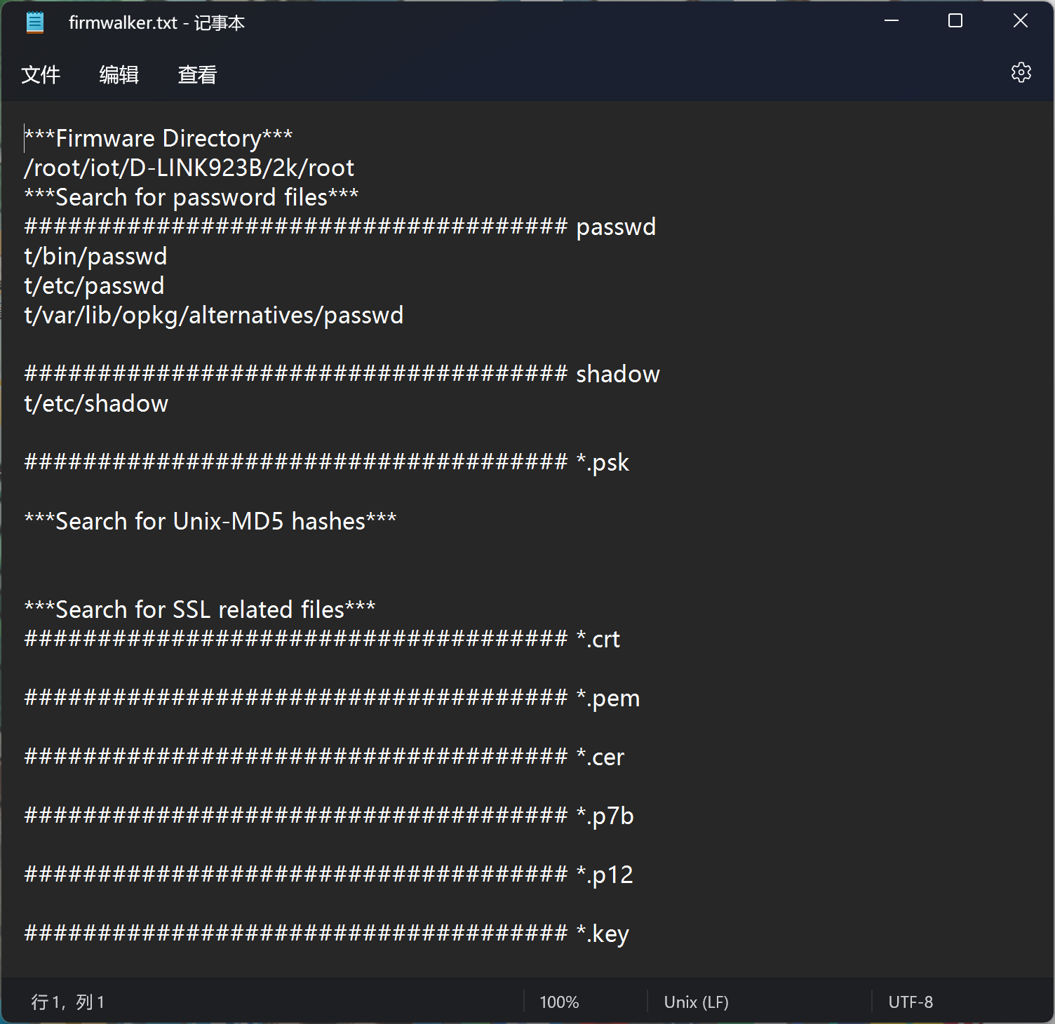Maximize the Notepad window
The width and height of the screenshot is (1055, 1024).
955,21
